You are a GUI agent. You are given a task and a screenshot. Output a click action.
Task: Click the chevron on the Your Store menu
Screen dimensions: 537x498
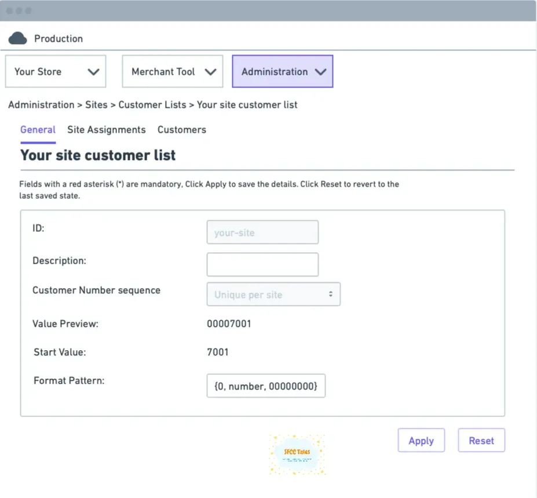click(94, 71)
